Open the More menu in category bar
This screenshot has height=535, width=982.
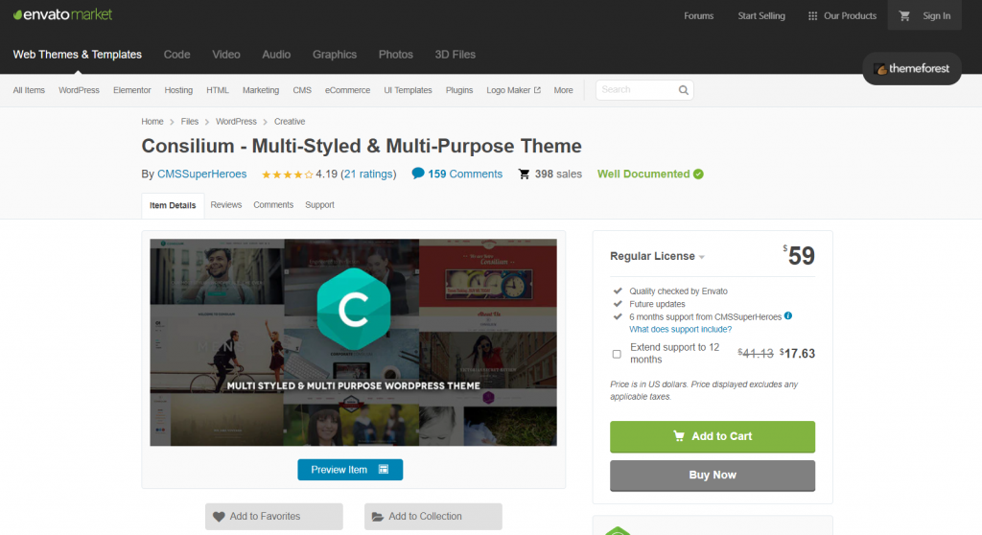[x=563, y=90]
